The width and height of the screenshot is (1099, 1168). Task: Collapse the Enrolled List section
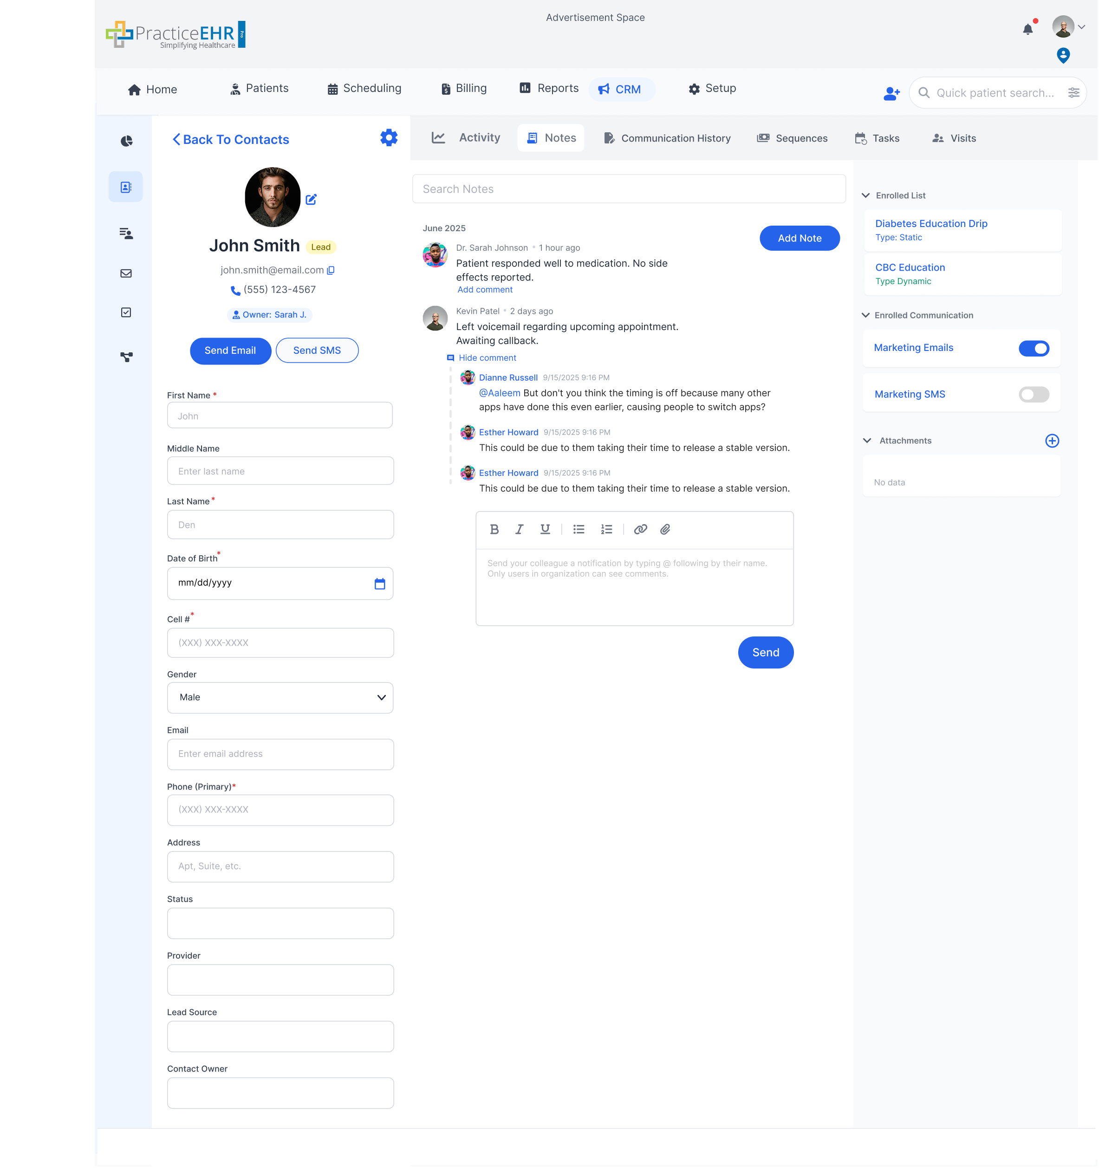[x=865, y=195]
